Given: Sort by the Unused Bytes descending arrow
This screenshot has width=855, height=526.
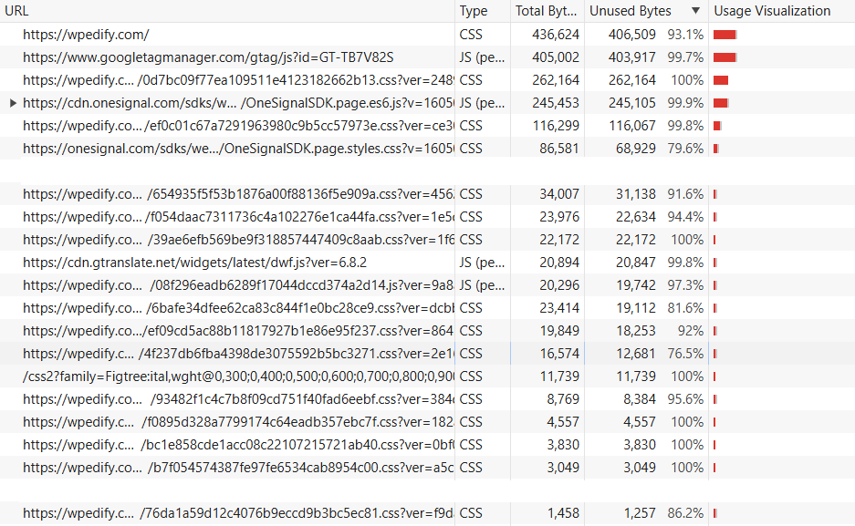Looking at the screenshot, I should [695, 11].
